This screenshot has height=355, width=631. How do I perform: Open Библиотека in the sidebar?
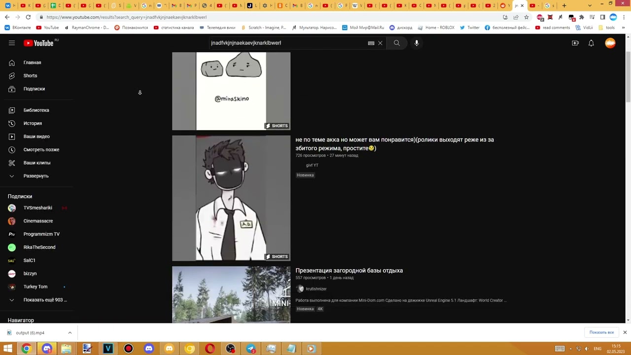click(37, 110)
